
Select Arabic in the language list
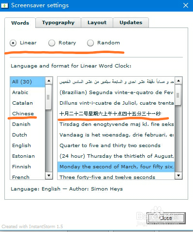[28, 93]
